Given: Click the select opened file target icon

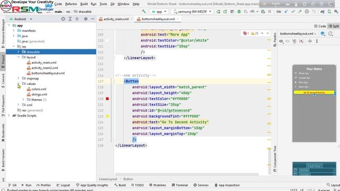Looking at the screenshot, I should [x=63, y=19].
